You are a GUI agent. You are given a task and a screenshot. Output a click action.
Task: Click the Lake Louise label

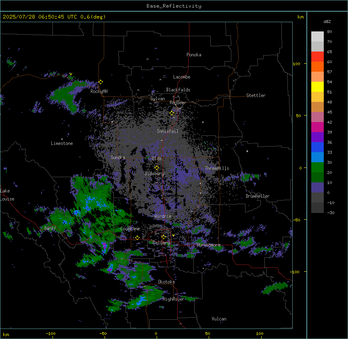pyautogui.click(x=7, y=195)
